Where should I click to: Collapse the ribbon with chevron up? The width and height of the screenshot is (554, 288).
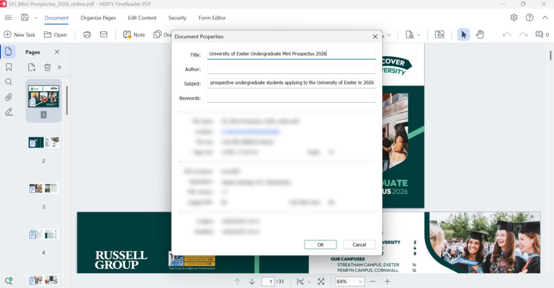coord(545,17)
